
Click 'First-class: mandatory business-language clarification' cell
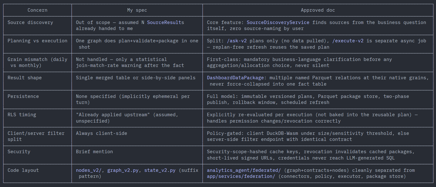318,62
